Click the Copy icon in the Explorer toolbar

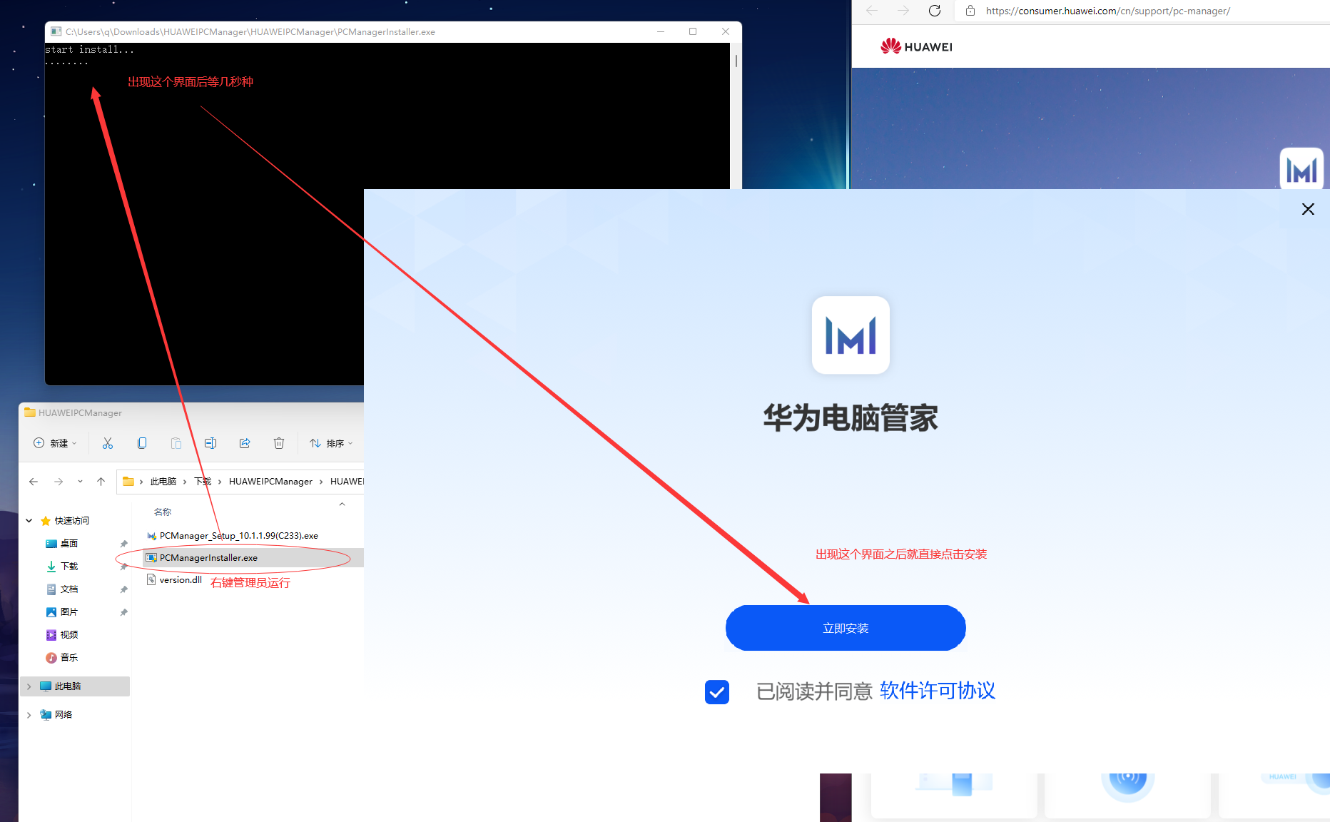[142, 443]
